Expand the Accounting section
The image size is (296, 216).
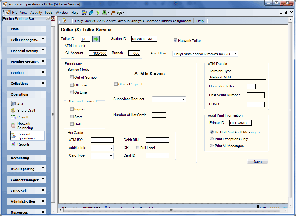tap(26, 158)
